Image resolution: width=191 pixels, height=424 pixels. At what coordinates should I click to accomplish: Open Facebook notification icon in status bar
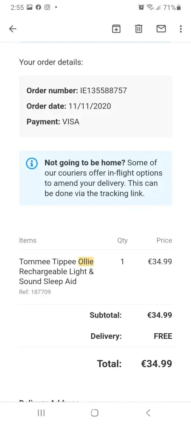tap(39, 7)
